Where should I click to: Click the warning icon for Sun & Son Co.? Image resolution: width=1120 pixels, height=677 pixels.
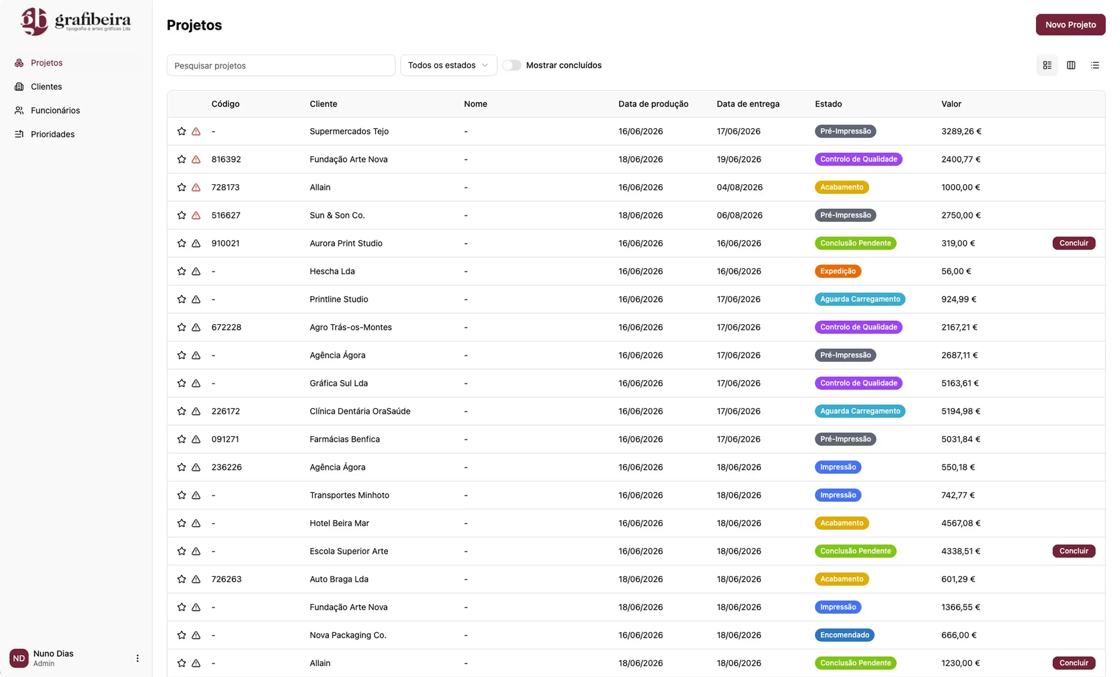pos(196,215)
